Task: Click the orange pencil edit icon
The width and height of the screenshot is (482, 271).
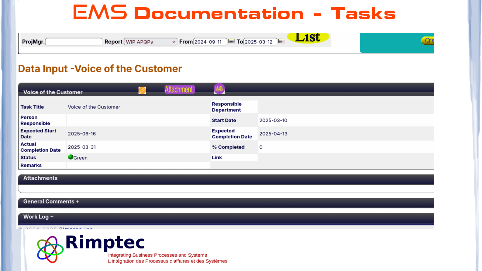Action: click(x=142, y=90)
